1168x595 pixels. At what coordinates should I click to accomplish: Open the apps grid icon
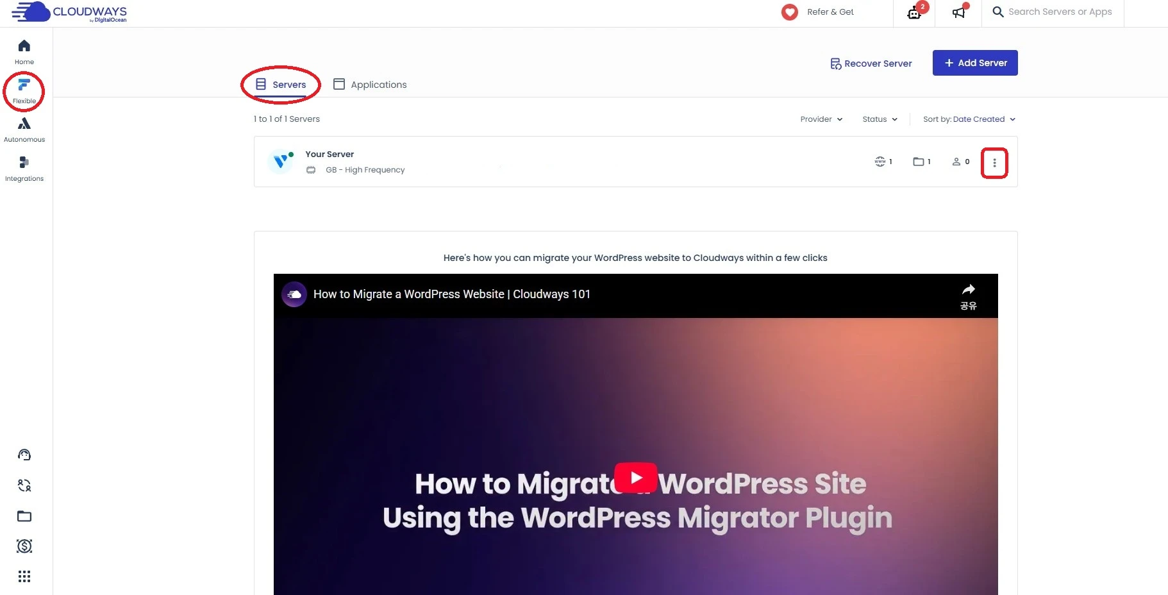(24, 576)
